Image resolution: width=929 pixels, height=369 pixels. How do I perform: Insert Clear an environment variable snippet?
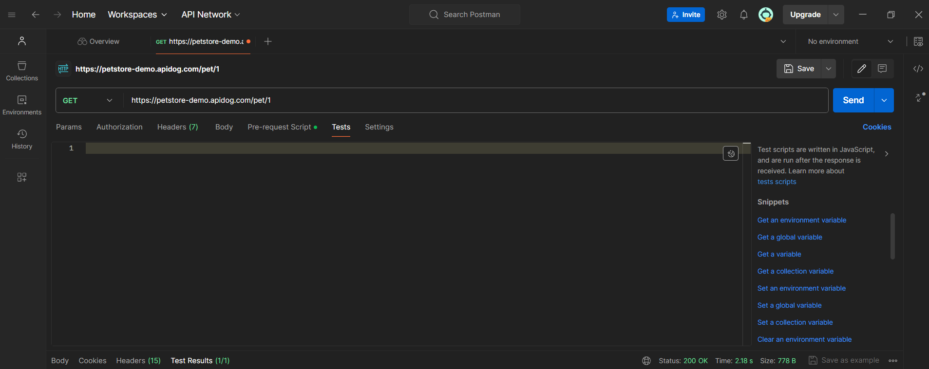coord(804,339)
